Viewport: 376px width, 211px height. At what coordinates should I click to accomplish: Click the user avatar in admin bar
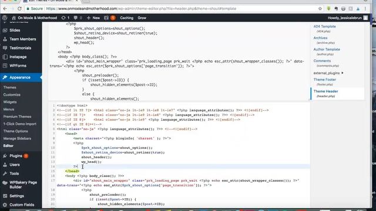pyautogui.click(x=365, y=18)
